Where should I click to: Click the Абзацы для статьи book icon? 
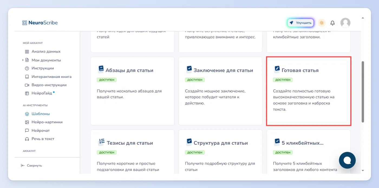point(101,69)
